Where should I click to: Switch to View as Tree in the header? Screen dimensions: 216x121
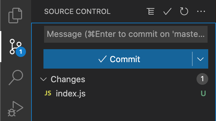tap(150, 11)
